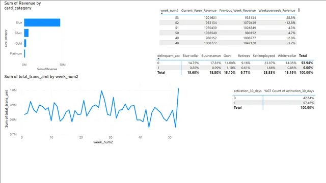
Task: Sort by the week_num2 column header
Action: (169, 10)
